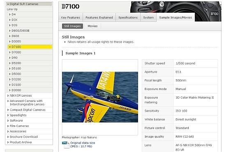226x152 pixels.
Task: Select the Still Images button
Action: coord(72,26)
